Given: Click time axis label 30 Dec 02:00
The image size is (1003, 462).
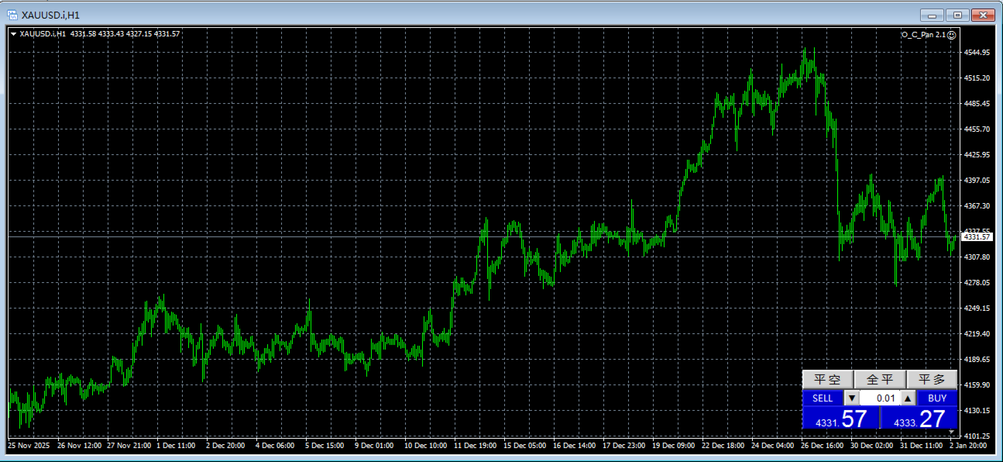Looking at the screenshot, I should 872,446.
